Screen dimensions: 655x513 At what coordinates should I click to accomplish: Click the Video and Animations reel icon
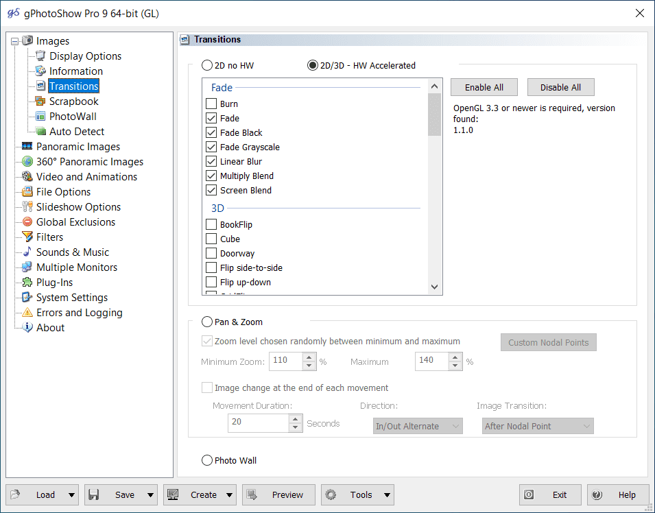click(27, 176)
